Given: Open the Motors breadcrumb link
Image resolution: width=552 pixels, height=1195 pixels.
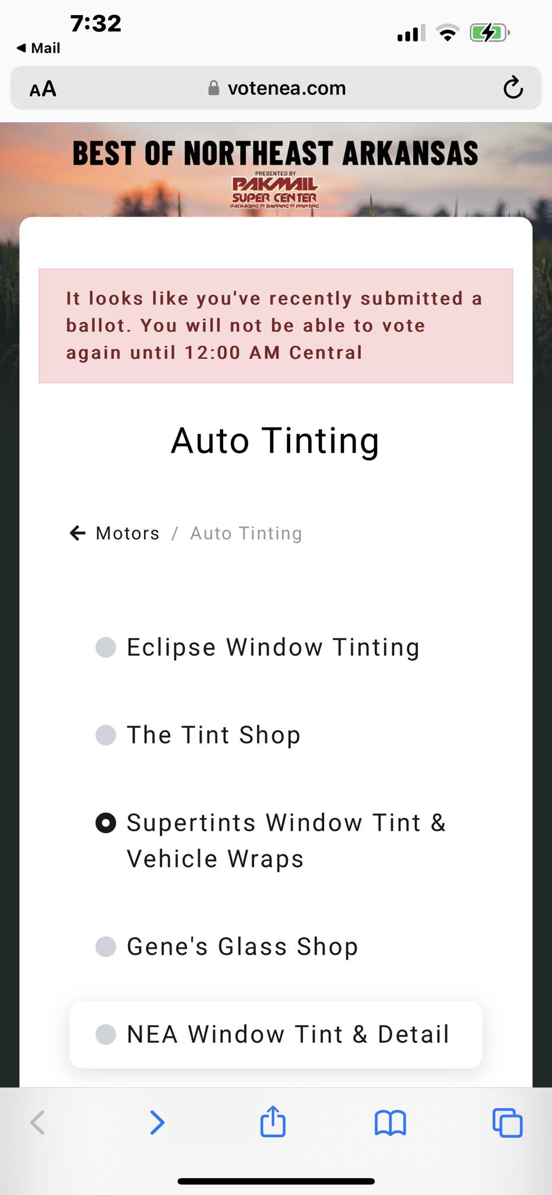Looking at the screenshot, I should coord(127,533).
